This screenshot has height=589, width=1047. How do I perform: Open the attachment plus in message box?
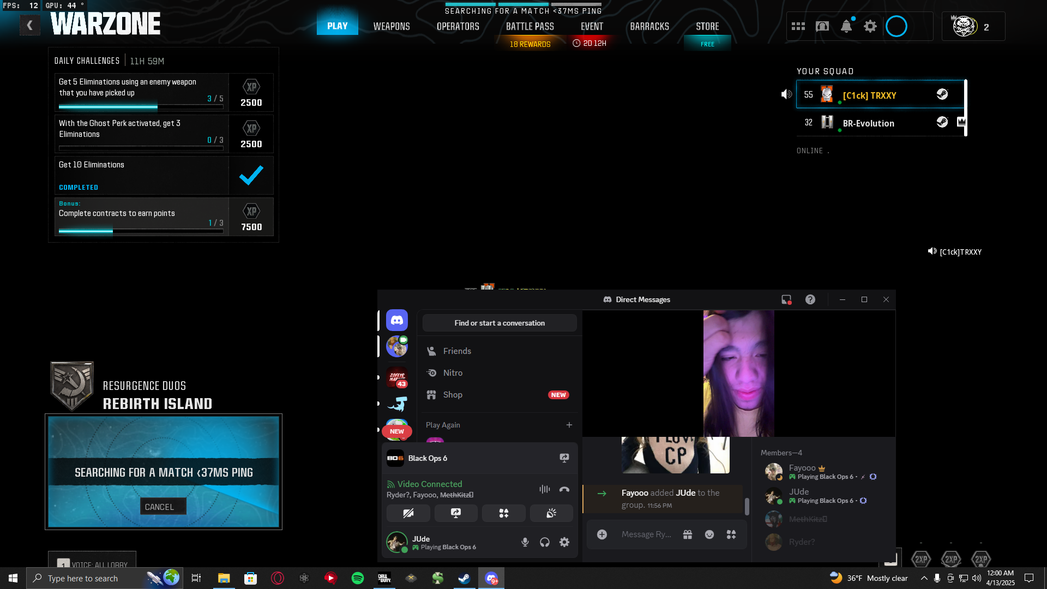pyautogui.click(x=602, y=534)
